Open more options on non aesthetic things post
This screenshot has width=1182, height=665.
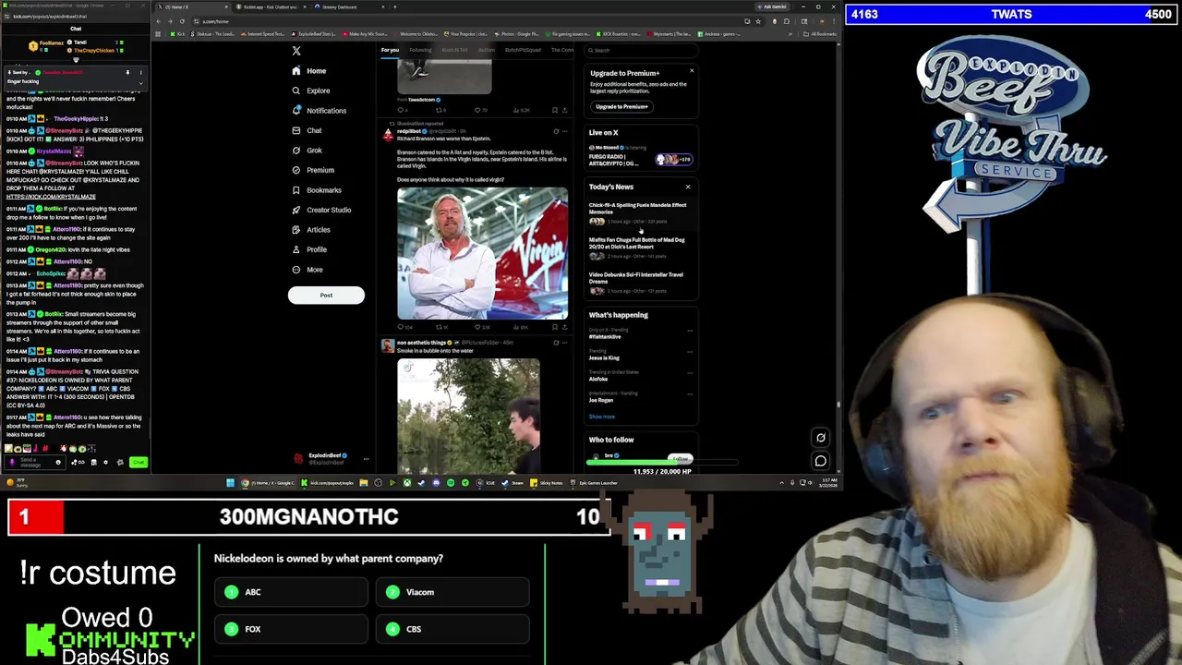coord(564,343)
